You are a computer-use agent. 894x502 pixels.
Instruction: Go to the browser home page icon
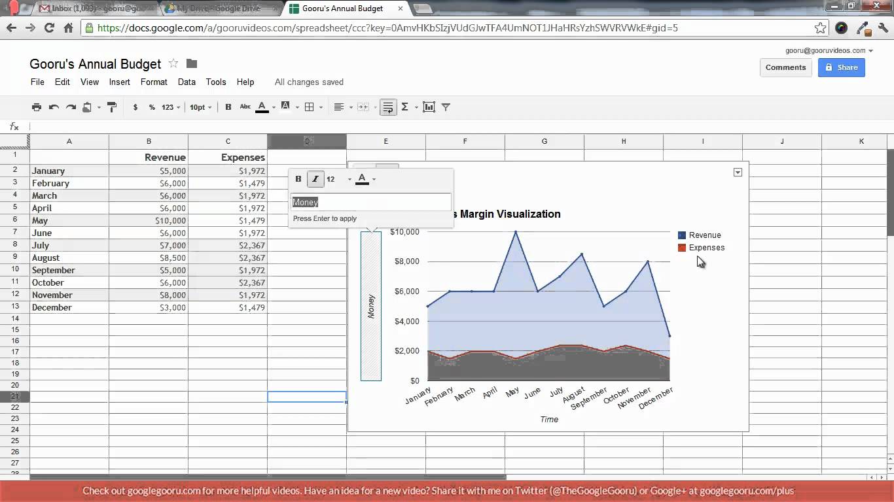(68, 28)
